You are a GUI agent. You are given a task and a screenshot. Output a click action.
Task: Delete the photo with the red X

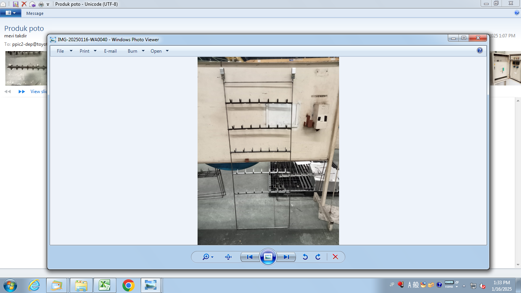tap(335, 257)
